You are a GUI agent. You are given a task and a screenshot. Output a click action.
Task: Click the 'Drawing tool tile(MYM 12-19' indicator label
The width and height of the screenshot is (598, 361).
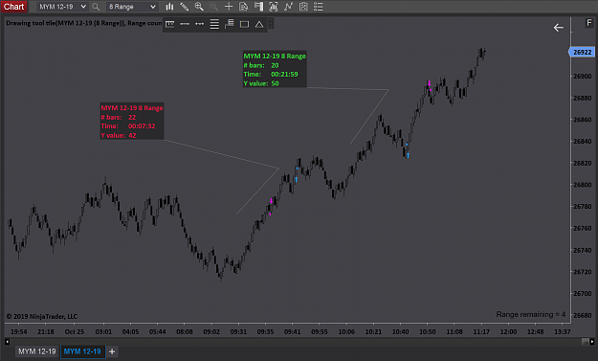click(84, 23)
